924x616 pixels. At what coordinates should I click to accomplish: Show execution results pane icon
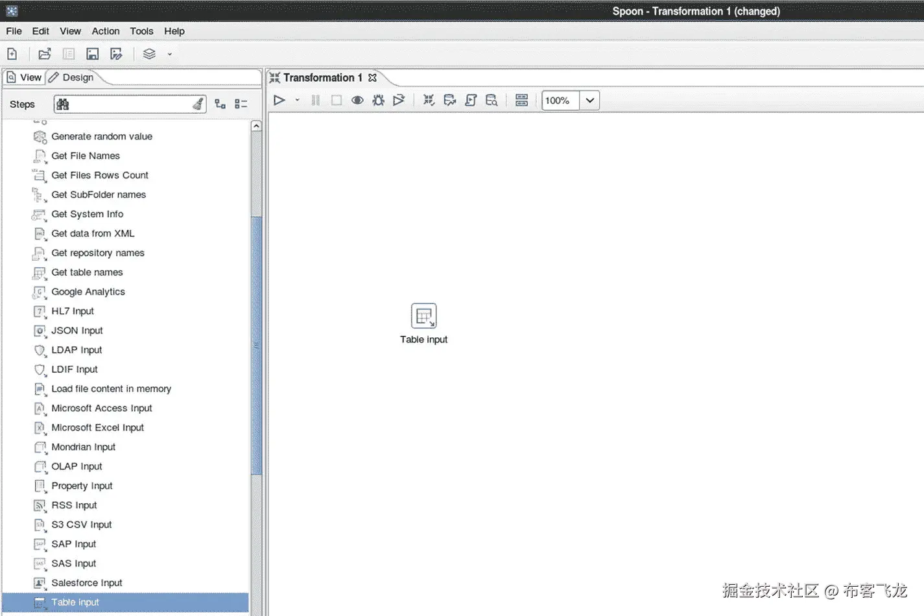point(522,101)
